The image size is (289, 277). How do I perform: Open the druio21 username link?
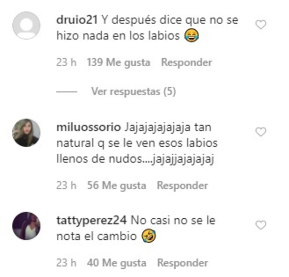(77, 20)
